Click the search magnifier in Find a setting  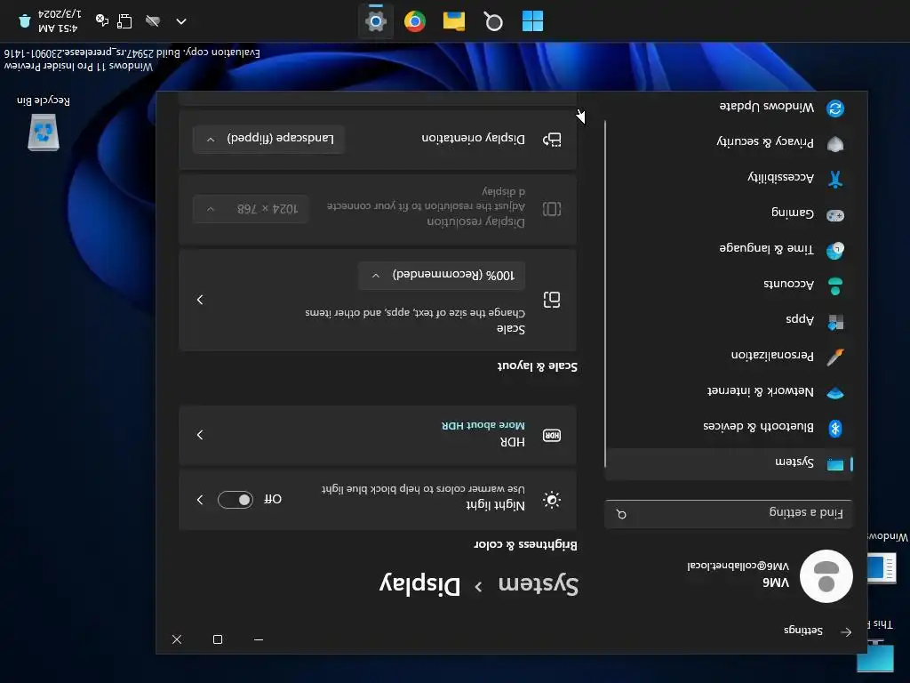pyautogui.click(x=621, y=514)
